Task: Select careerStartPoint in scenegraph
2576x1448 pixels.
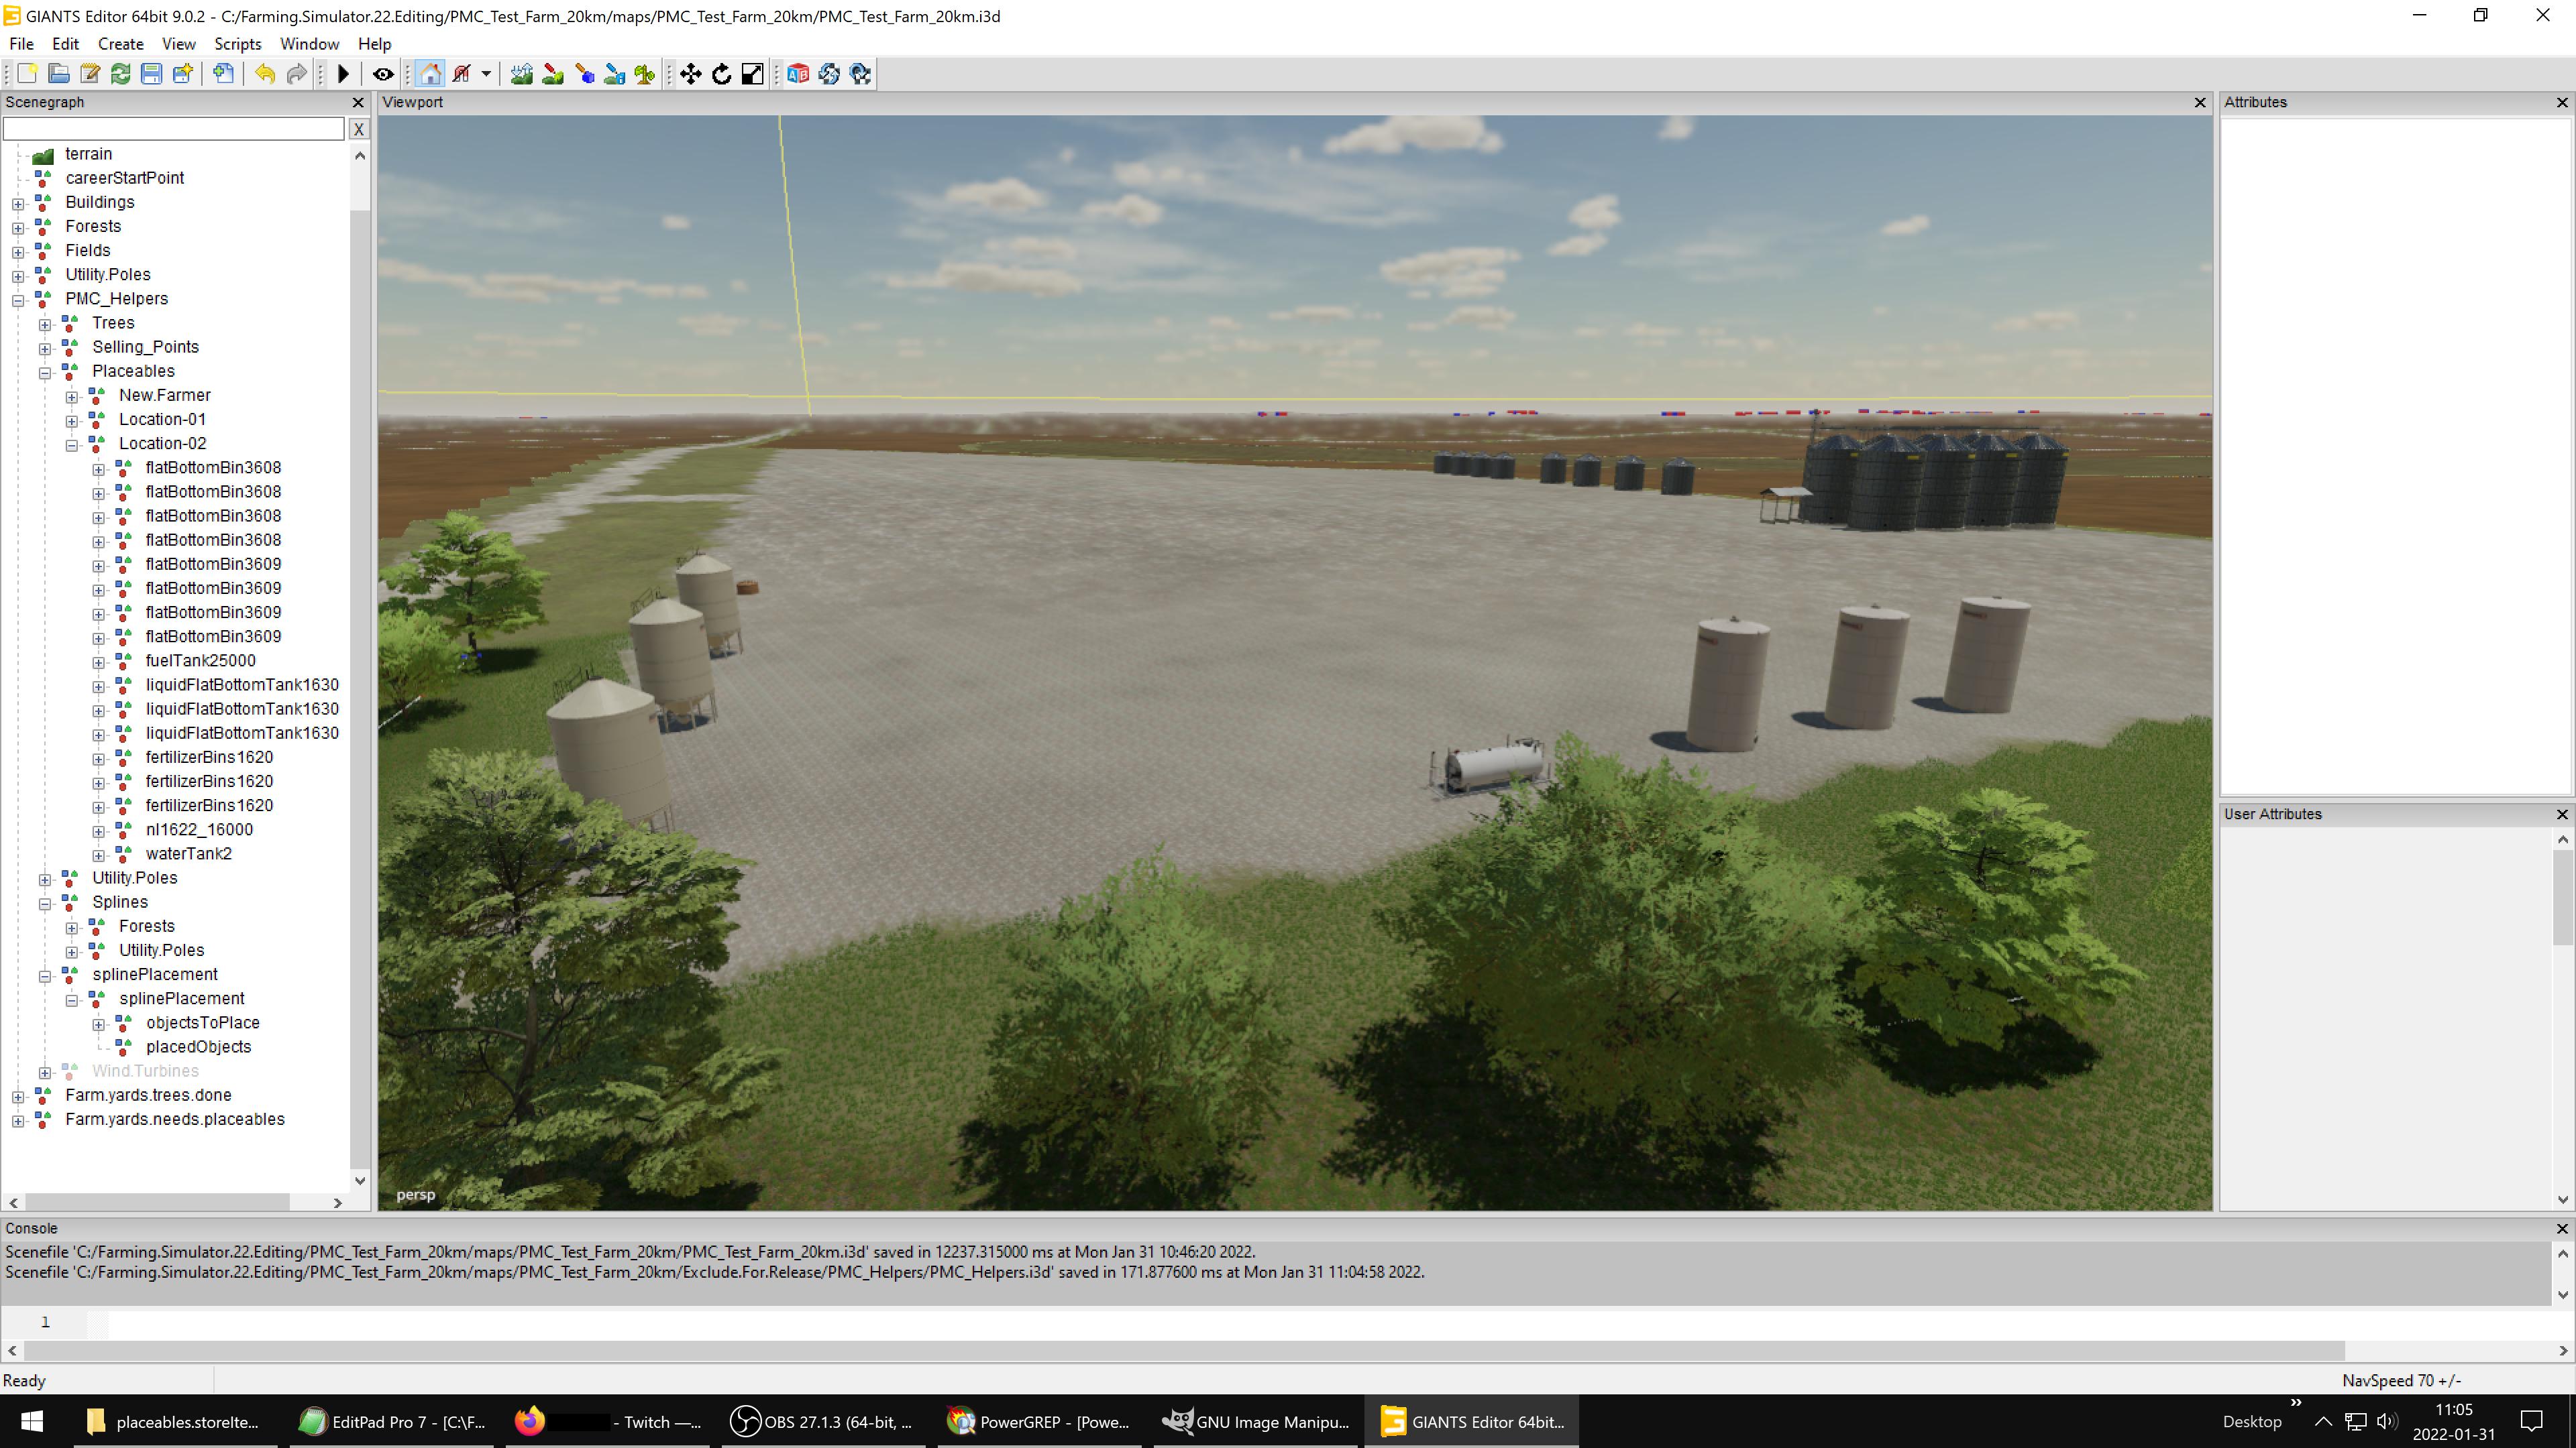Action: click(x=125, y=178)
